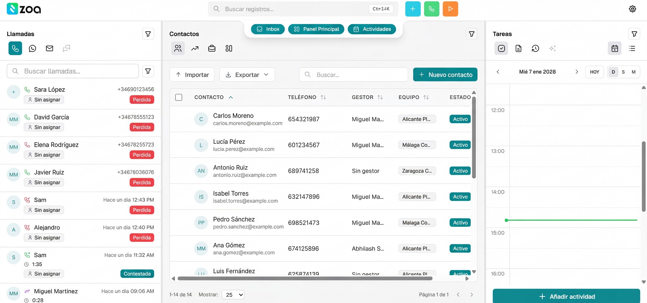Viewport: 647px width, 303px height.
Task: Open the Javier Ruiz call entry
Action: point(81,178)
